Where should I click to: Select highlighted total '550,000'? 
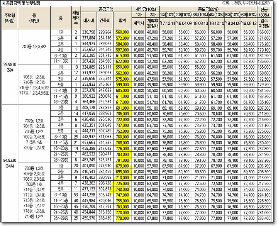(x=122, y=67)
